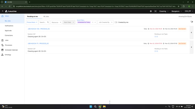The width and height of the screenshot is (195, 109).
Task: Open Job Created By dropdown
Action: pos(105,22)
